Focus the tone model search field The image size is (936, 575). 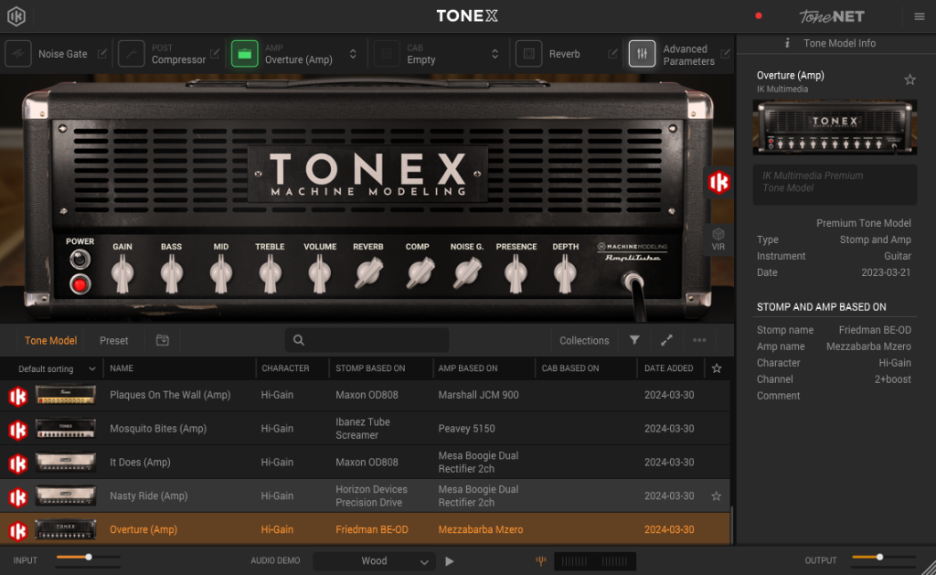point(367,340)
